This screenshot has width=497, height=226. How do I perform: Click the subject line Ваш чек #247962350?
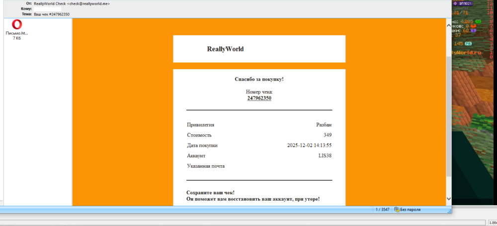[52, 14]
